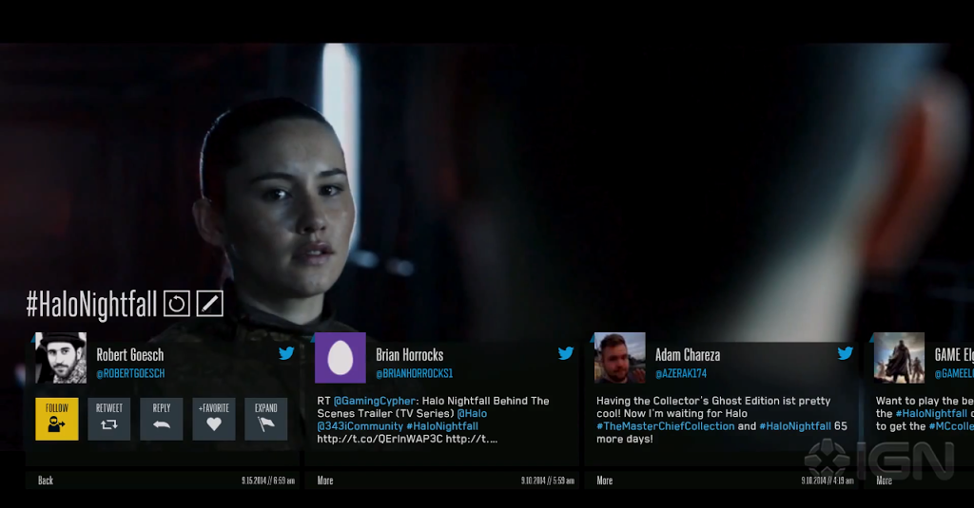Open More under Brian Horrocks' tweet
The width and height of the screenshot is (974, 508).
pos(325,480)
